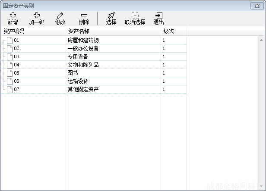
Task: Click the 加一级 (Add level) icon
Action: (37, 16)
